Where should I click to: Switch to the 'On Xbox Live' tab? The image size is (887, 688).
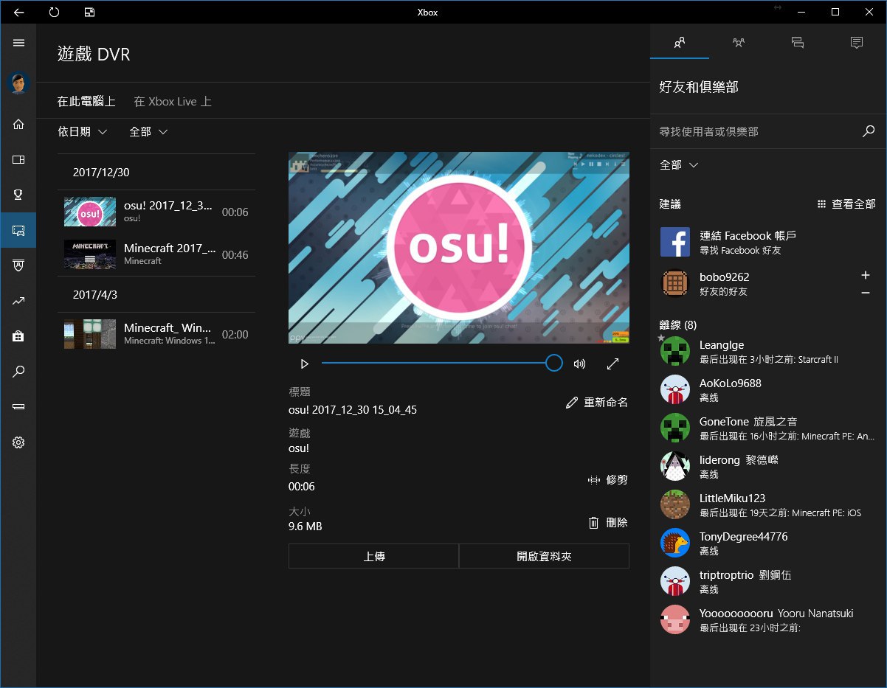(173, 102)
